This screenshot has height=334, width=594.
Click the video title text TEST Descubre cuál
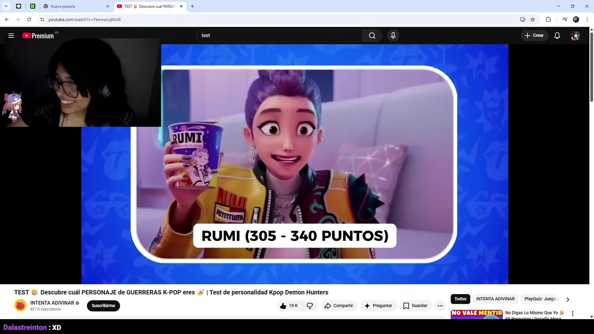171,292
